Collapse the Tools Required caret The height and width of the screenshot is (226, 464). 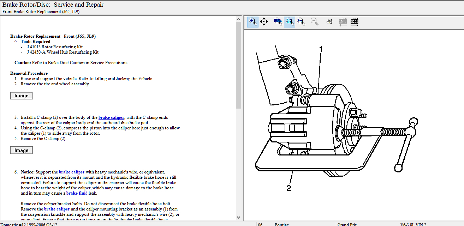16,41
